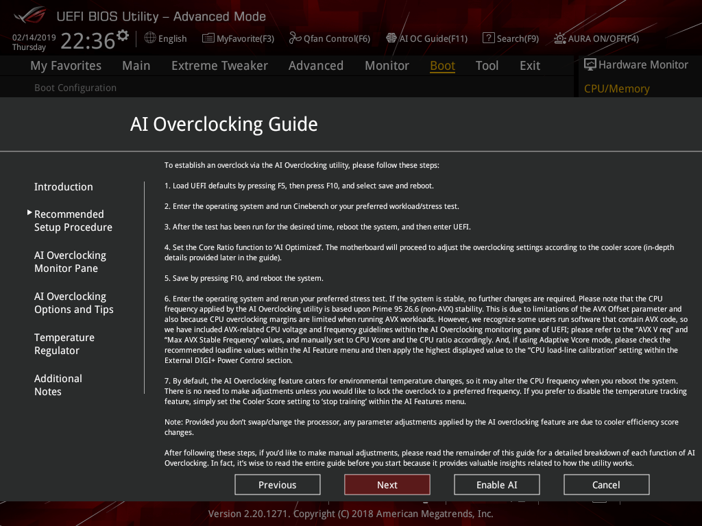Click Hardware Monitor screen icon
The width and height of the screenshot is (702, 526).
click(590, 65)
